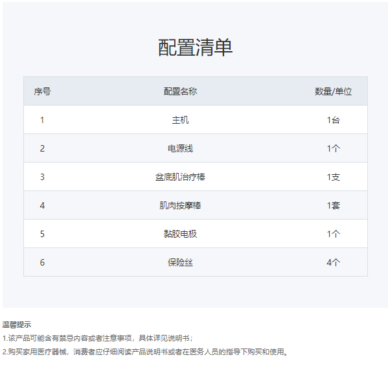Click the 数量/单位 column header
Screen dimensions: 388x377
tap(333, 91)
